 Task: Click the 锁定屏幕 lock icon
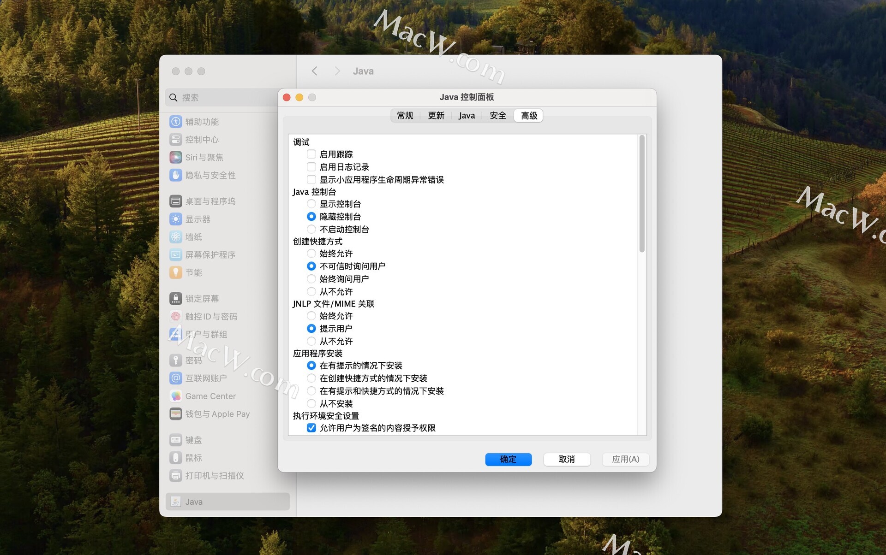pyautogui.click(x=175, y=299)
